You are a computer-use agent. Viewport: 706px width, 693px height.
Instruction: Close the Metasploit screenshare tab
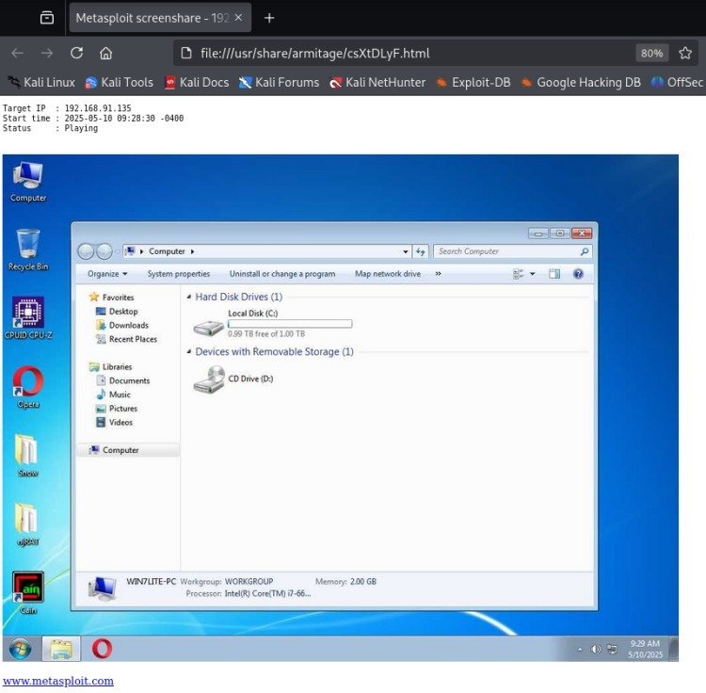pos(239,17)
